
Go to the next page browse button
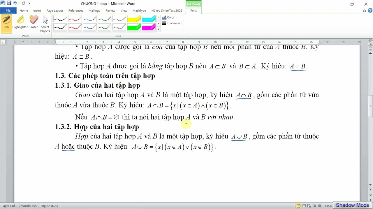pos(370,199)
